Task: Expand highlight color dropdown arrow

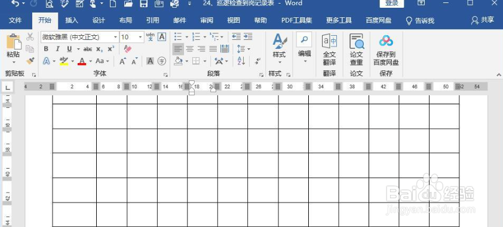Action: (72, 61)
